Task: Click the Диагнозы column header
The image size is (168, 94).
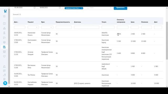Action: [x=77, y=22]
